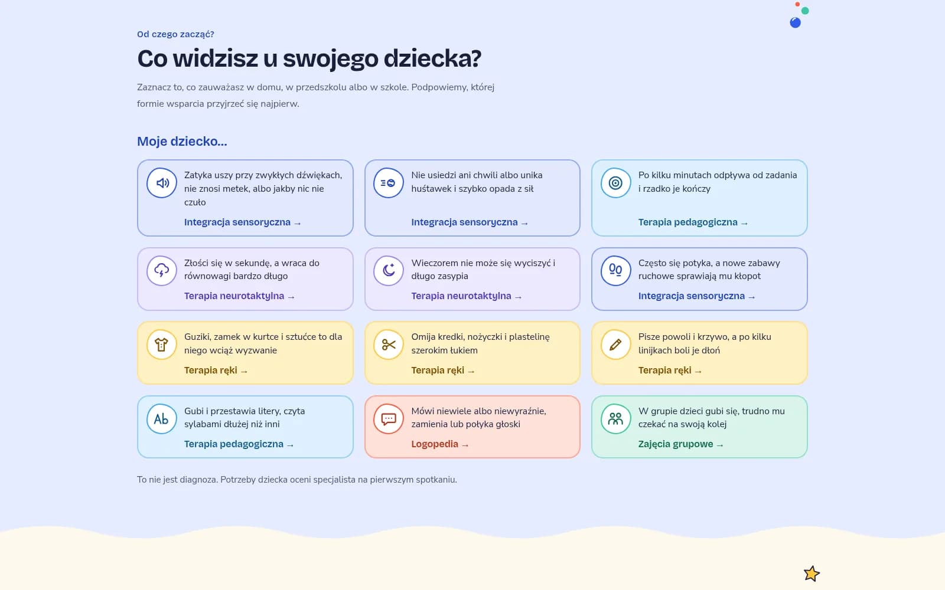Click the group people icon by 'W grupie dzieci'

click(x=615, y=419)
